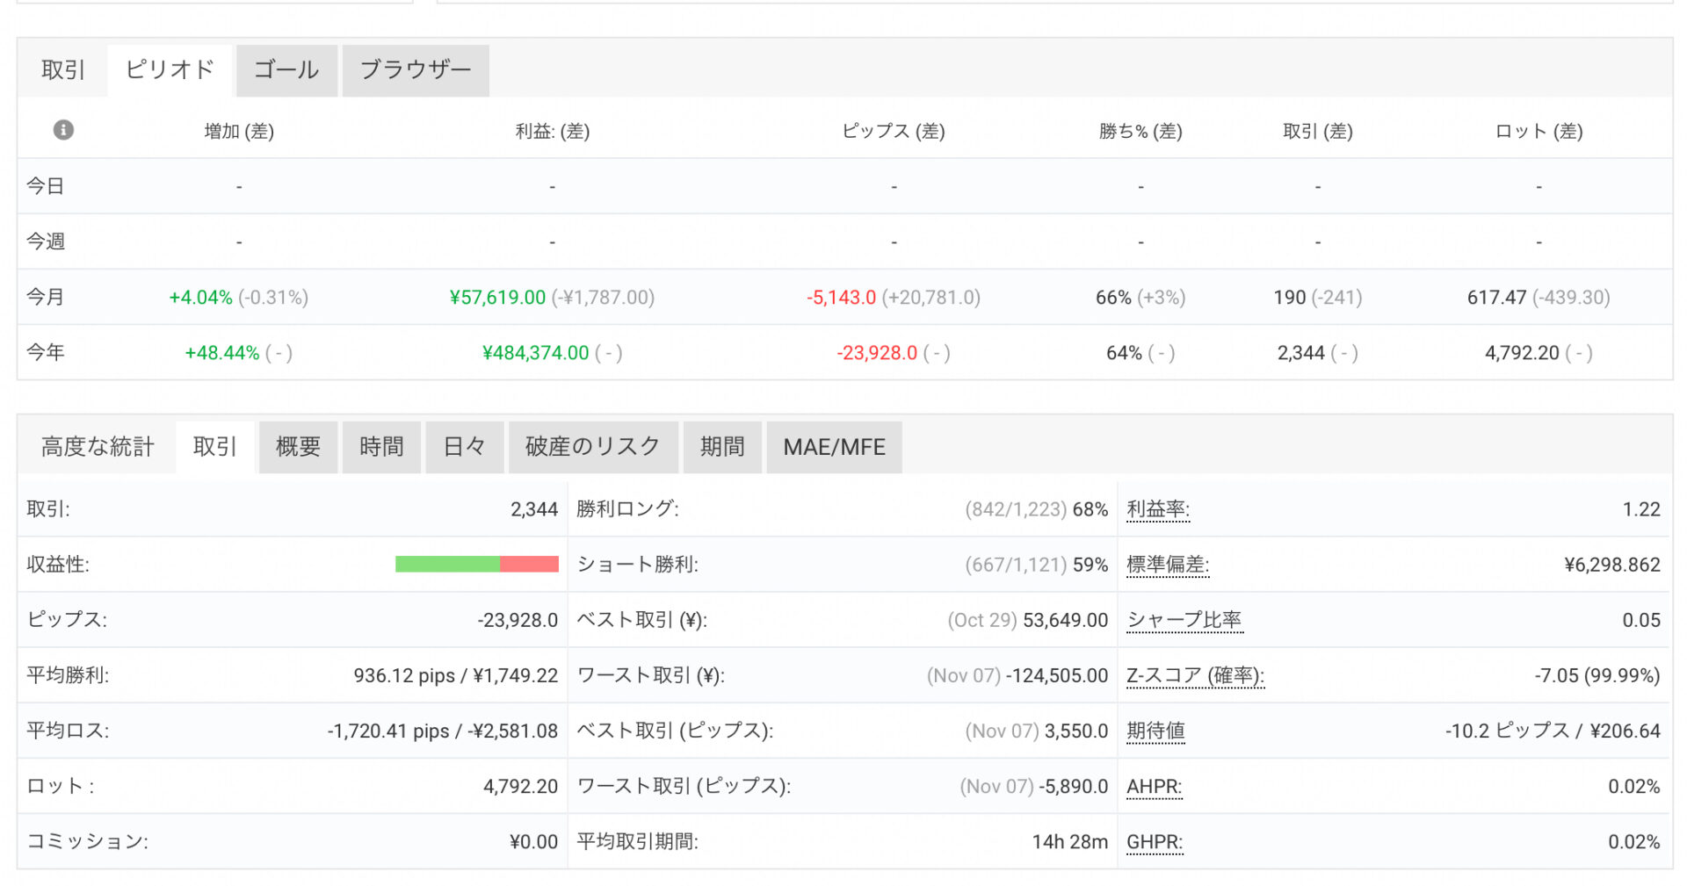
Task: Click the 今年 row lots value 4,792.20
Action: pyautogui.click(x=1522, y=353)
